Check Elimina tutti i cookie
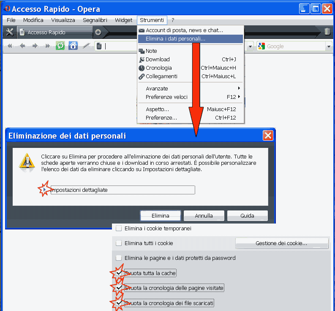 click(119, 243)
